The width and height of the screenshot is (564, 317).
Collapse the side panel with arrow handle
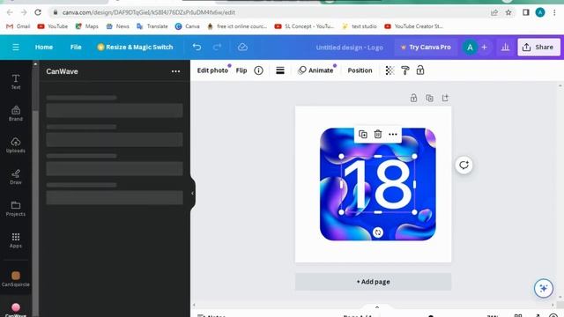pos(192,194)
